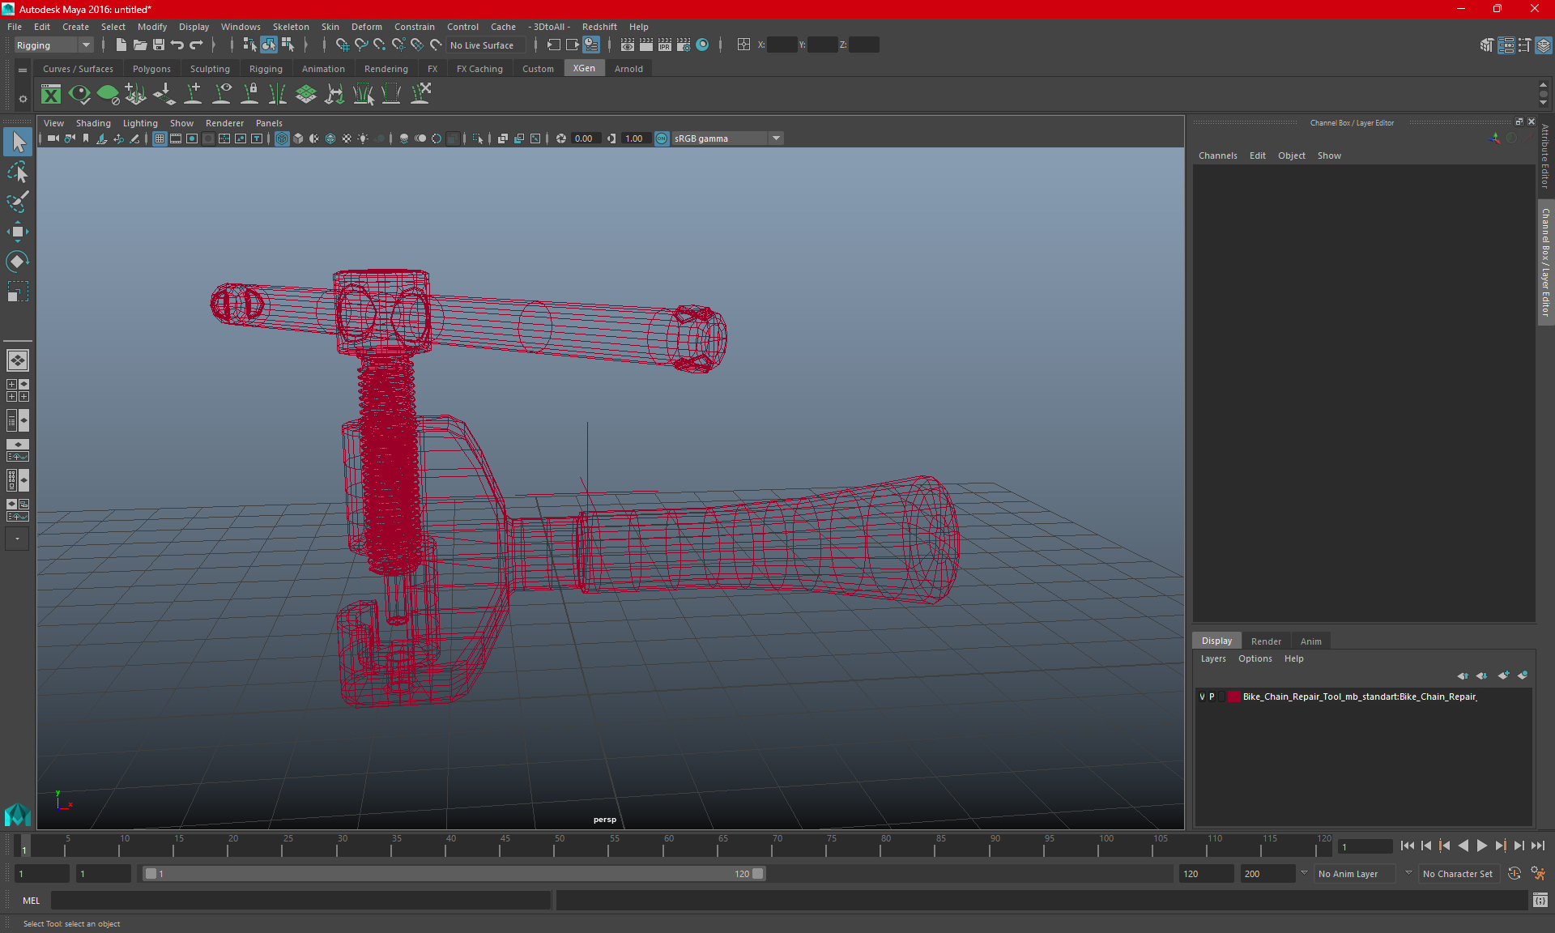Toggle the film gate viewport icon
This screenshot has width=1555, height=933.
[x=176, y=138]
